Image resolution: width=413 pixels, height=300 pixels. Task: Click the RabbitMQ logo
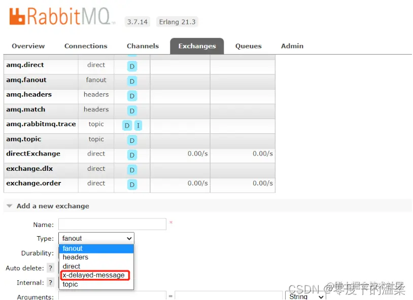coord(62,16)
